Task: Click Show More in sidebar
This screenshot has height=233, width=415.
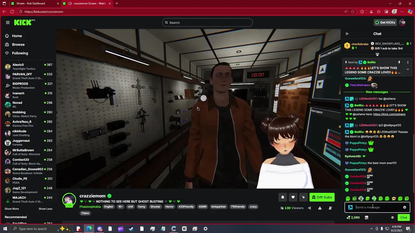Action: (x=12, y=209)
